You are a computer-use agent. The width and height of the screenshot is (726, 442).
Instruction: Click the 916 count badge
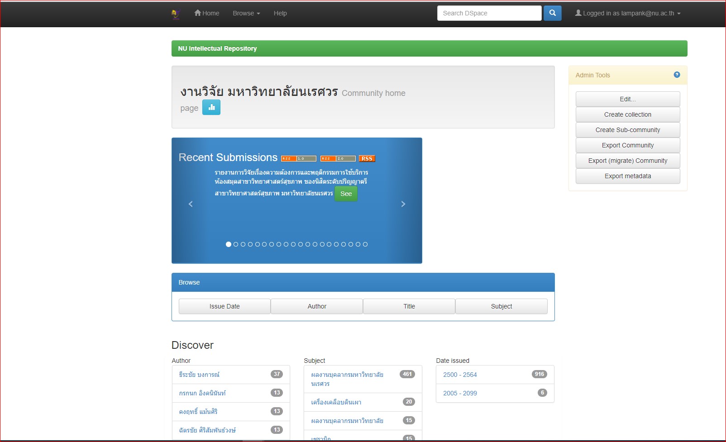[x=540, y=374]
